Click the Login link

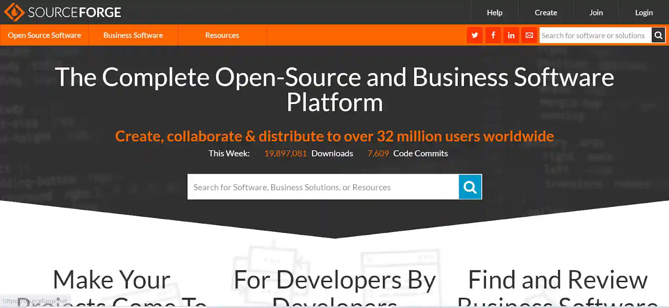click(644, 13)
